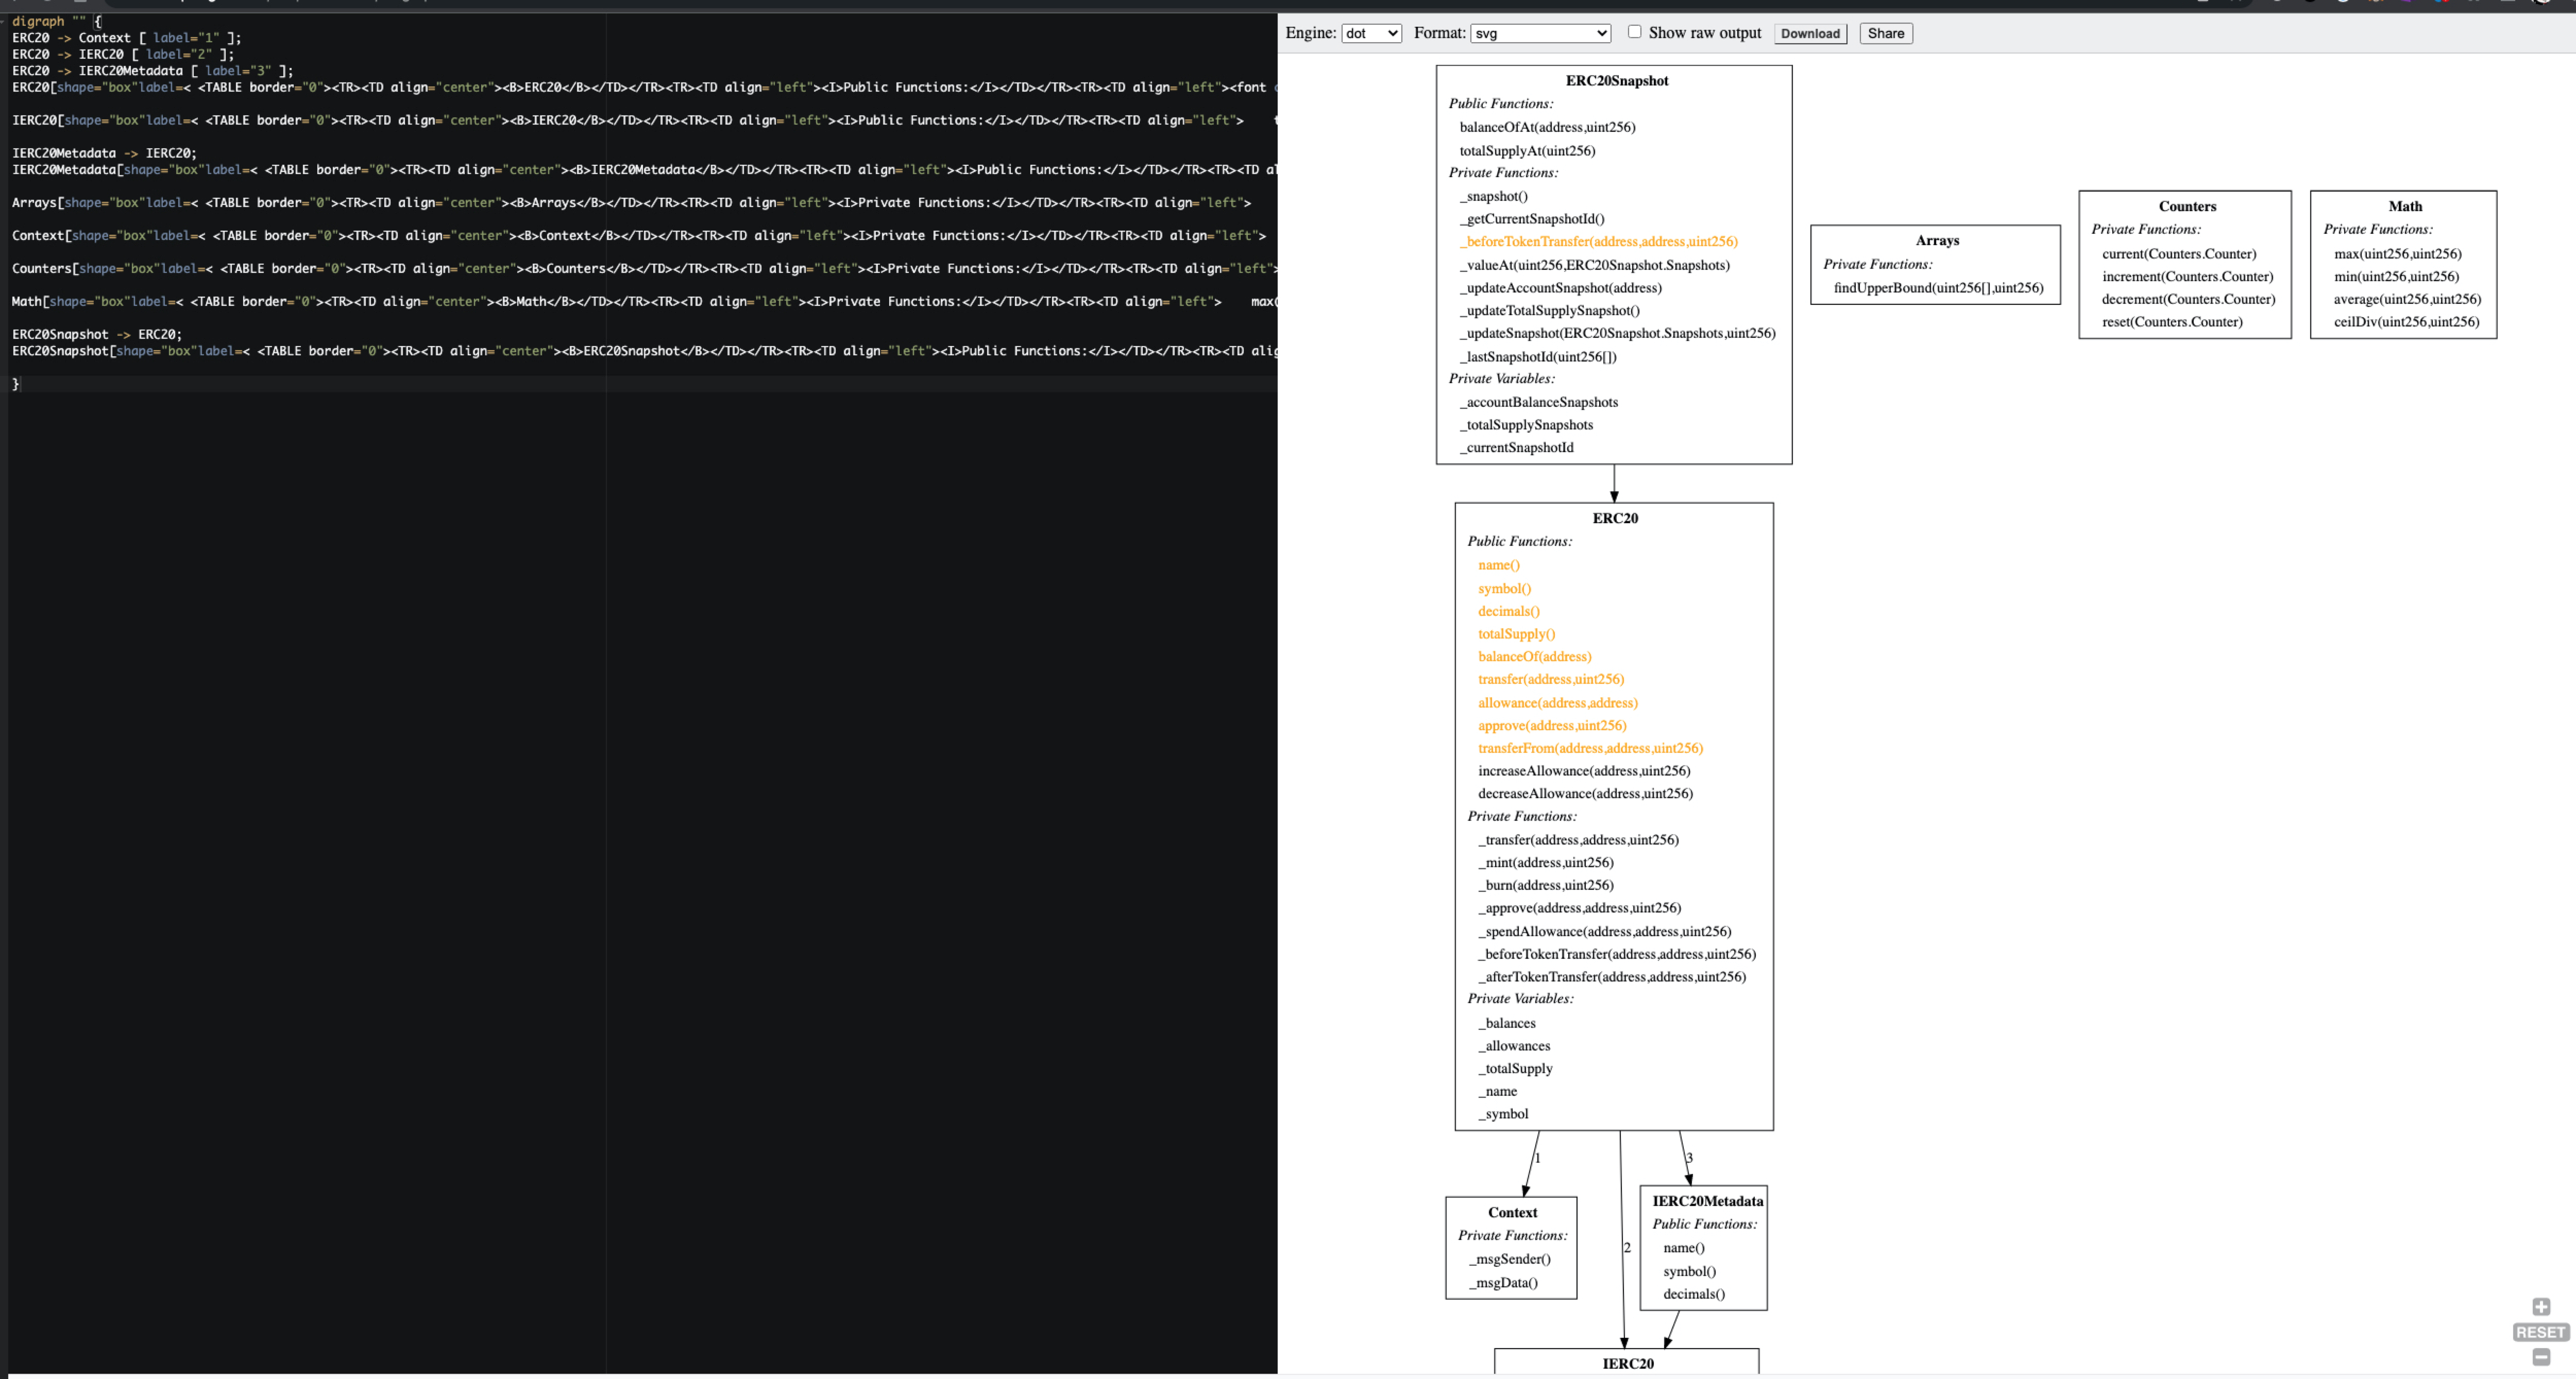The width and height of the screenshot is (2576, 1379).
Task: Open the Format dropdown set to svg
Action: click(x=1540, y=33)
